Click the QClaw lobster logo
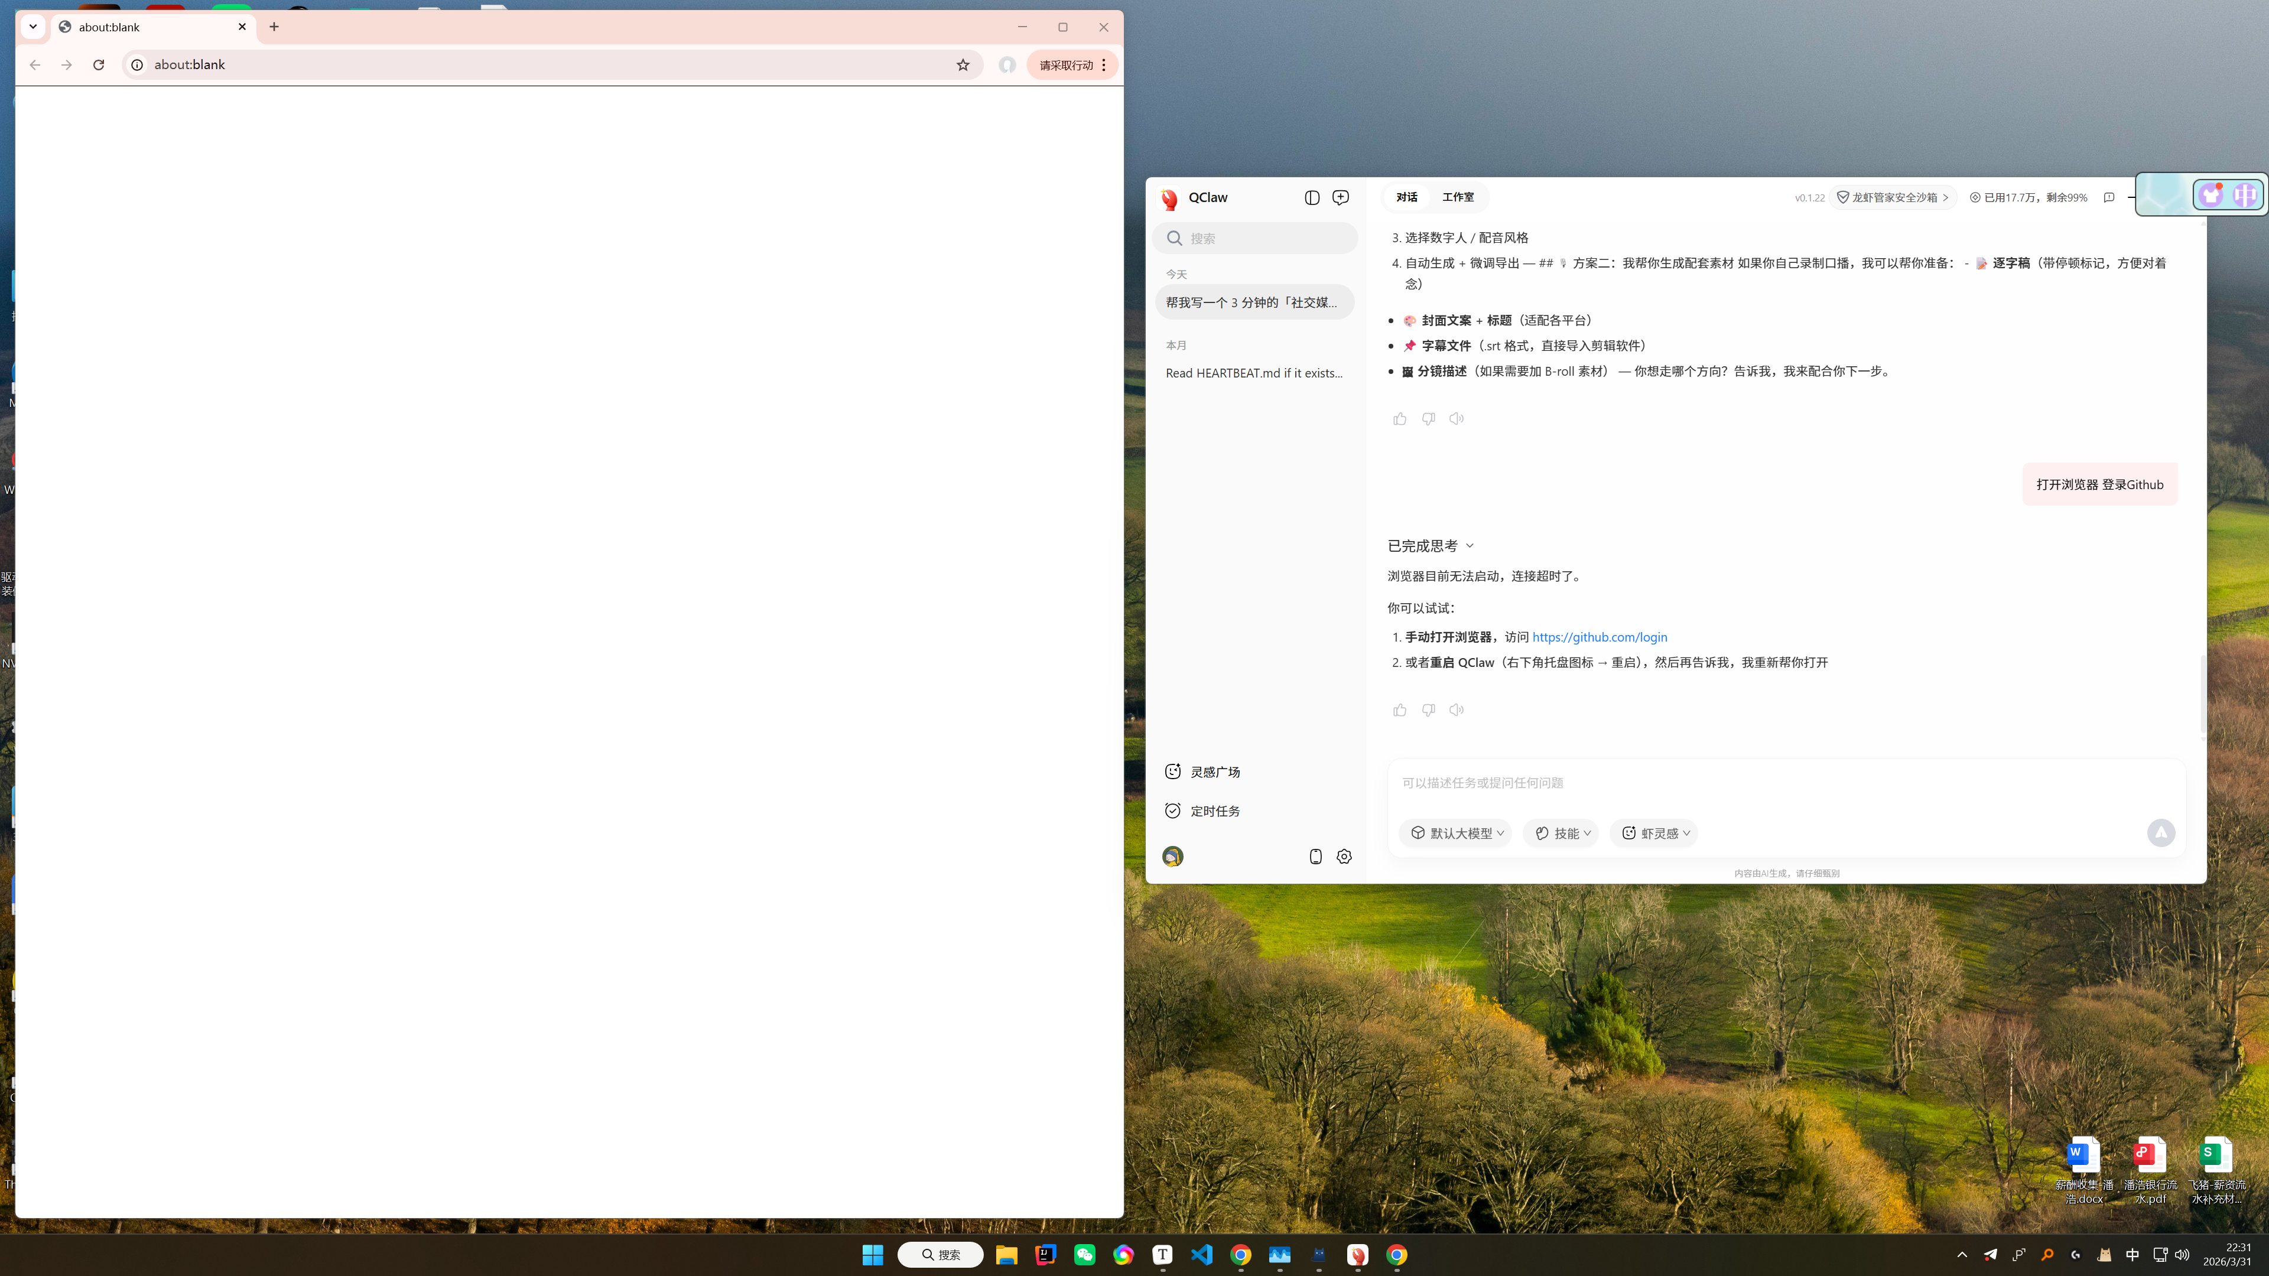The width and height of the screenshot is (2269, 1276). 1170,199
